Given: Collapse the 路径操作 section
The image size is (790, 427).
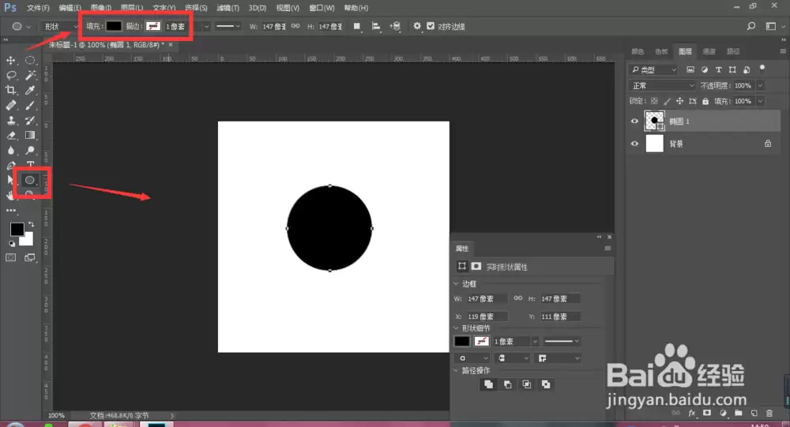Looking at the screenshot, I should [x=456, y=370].
